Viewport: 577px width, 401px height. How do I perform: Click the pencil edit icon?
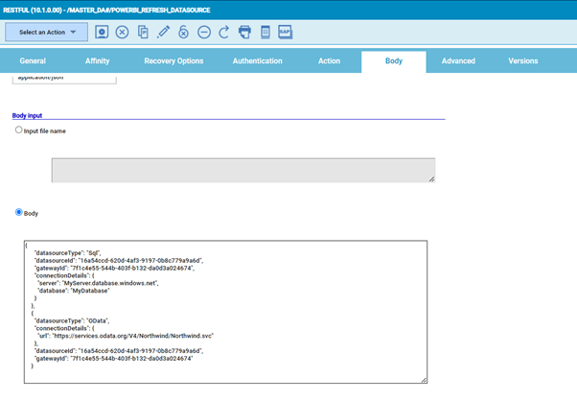pyautogui.click(x=163, y=32)
